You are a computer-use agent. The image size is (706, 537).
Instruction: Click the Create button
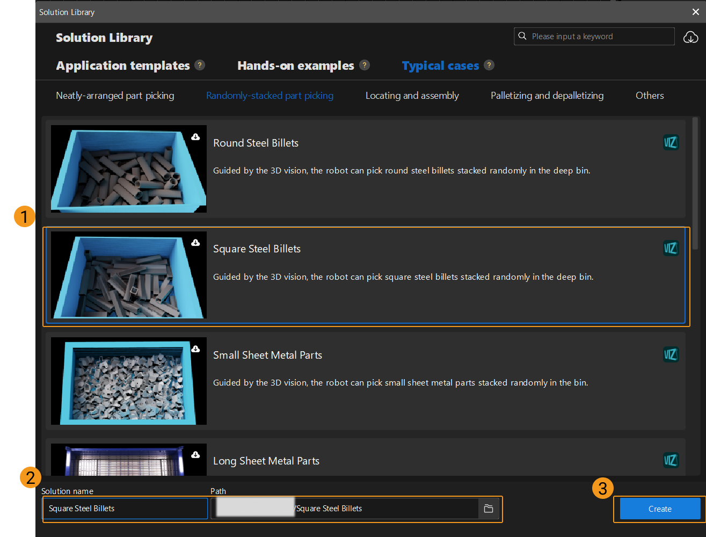(x=660, y=509)
